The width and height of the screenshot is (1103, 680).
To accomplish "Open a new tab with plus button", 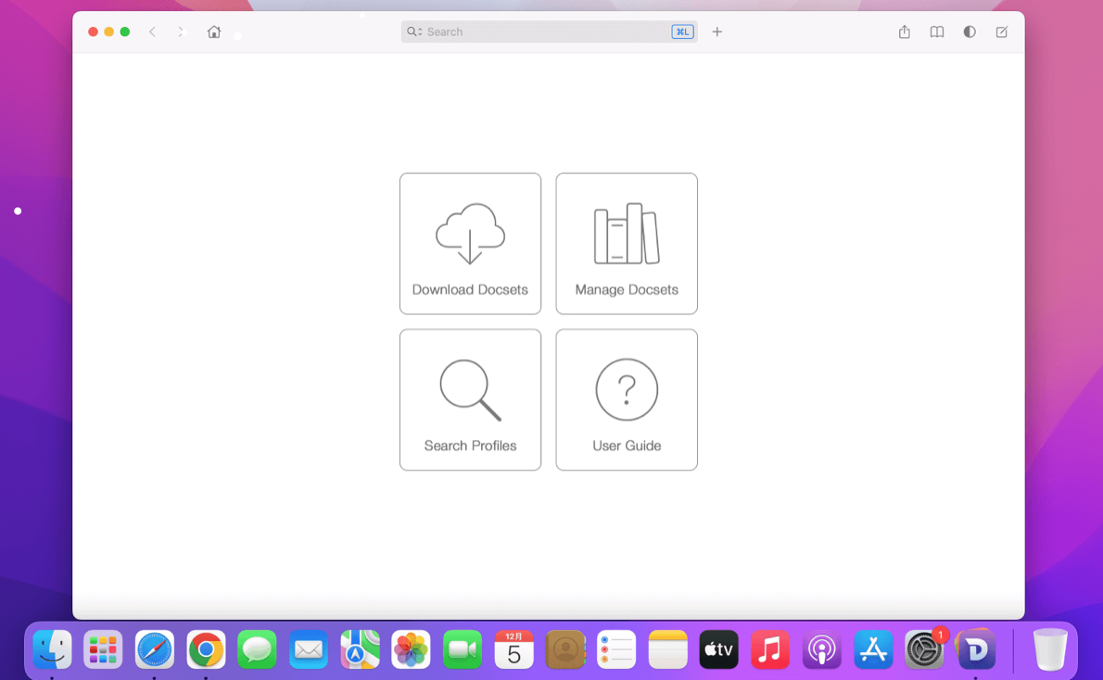I will [716, 31].
